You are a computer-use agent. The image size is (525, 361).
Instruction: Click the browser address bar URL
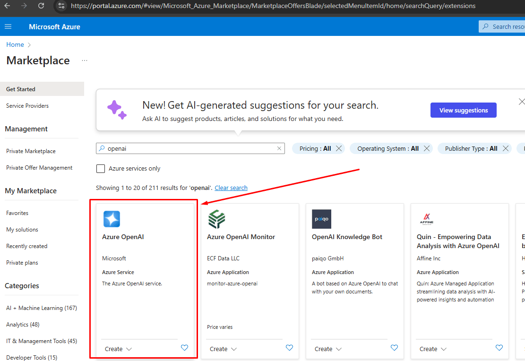point(273,6)
